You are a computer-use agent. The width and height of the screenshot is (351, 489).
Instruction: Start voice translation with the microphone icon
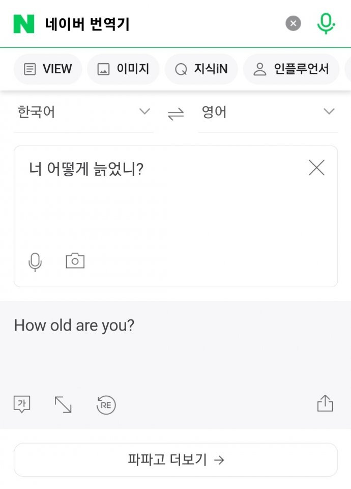click(35, 260)
